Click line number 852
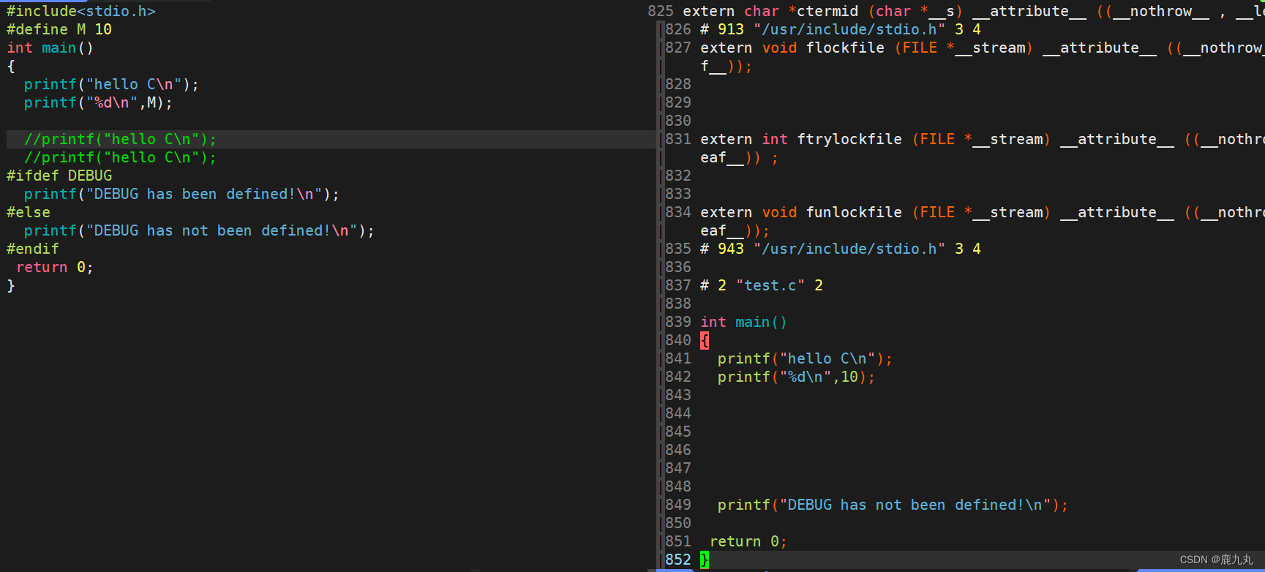The height and width of the screenshot is (572, 1265). (x=678, y=560)
